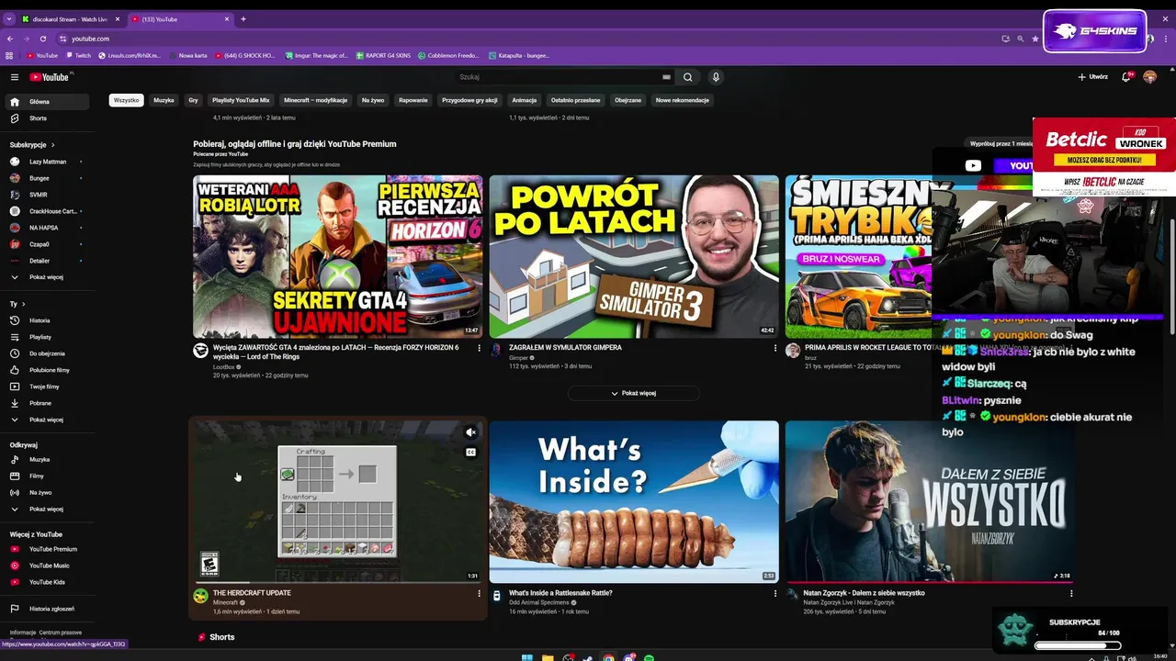Viewport: 1176px width, 661px height.
Task: Open Shorts from the sidebar
Action: coord(48,118)
